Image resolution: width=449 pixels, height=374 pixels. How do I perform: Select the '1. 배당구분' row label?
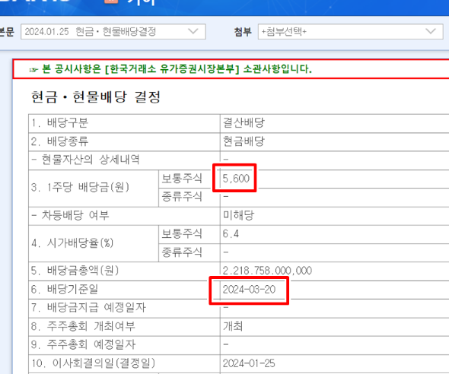59,123
